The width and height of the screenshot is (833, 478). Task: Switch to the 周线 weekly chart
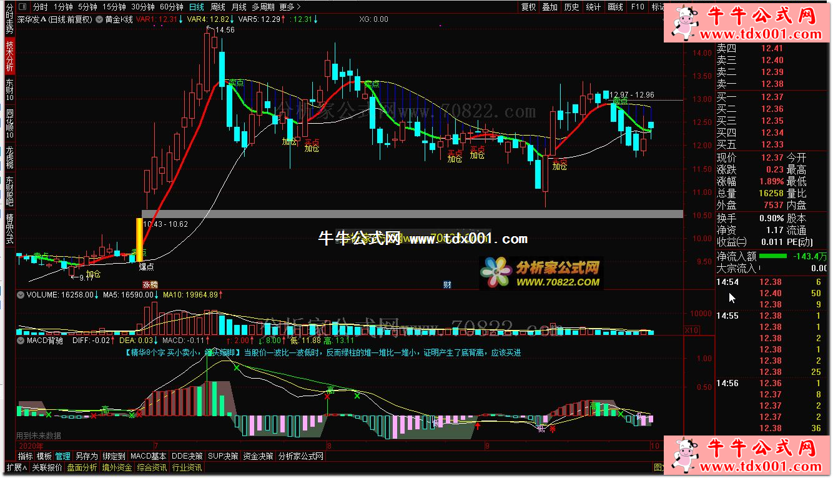point(218,7)
